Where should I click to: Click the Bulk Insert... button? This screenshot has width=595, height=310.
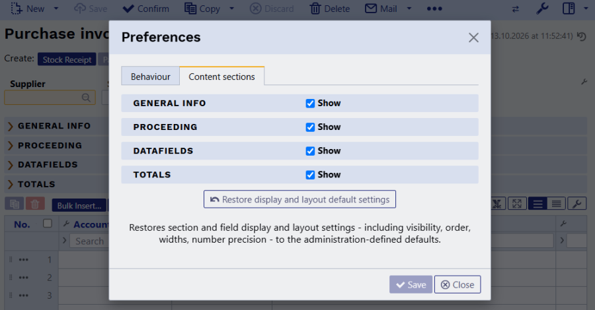coord(79,206)
